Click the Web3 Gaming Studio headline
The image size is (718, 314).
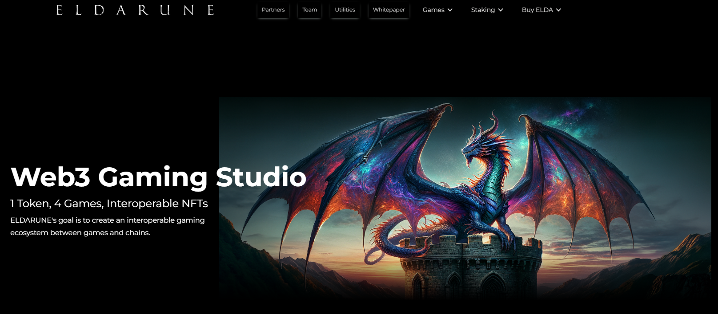point(158,177)
